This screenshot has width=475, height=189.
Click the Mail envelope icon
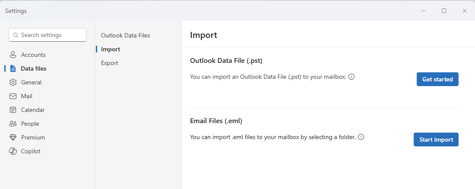point(13,96)
